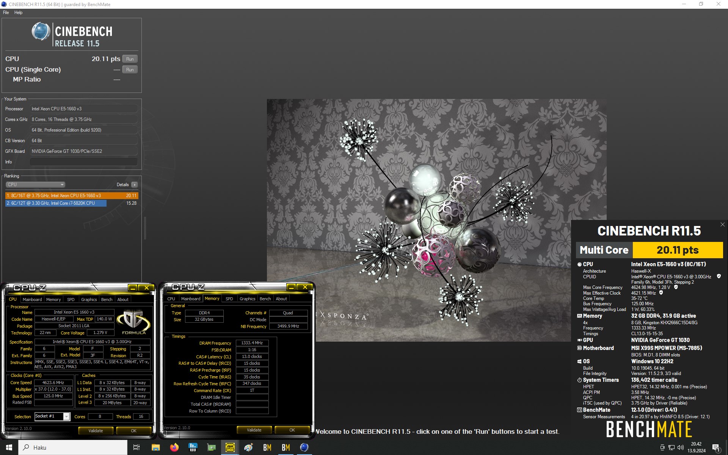Image resolution: width=728 pixels, height=455 pixels.
Task: Switch to Bench tab in left CPU-Z
Action: [107, 300]
